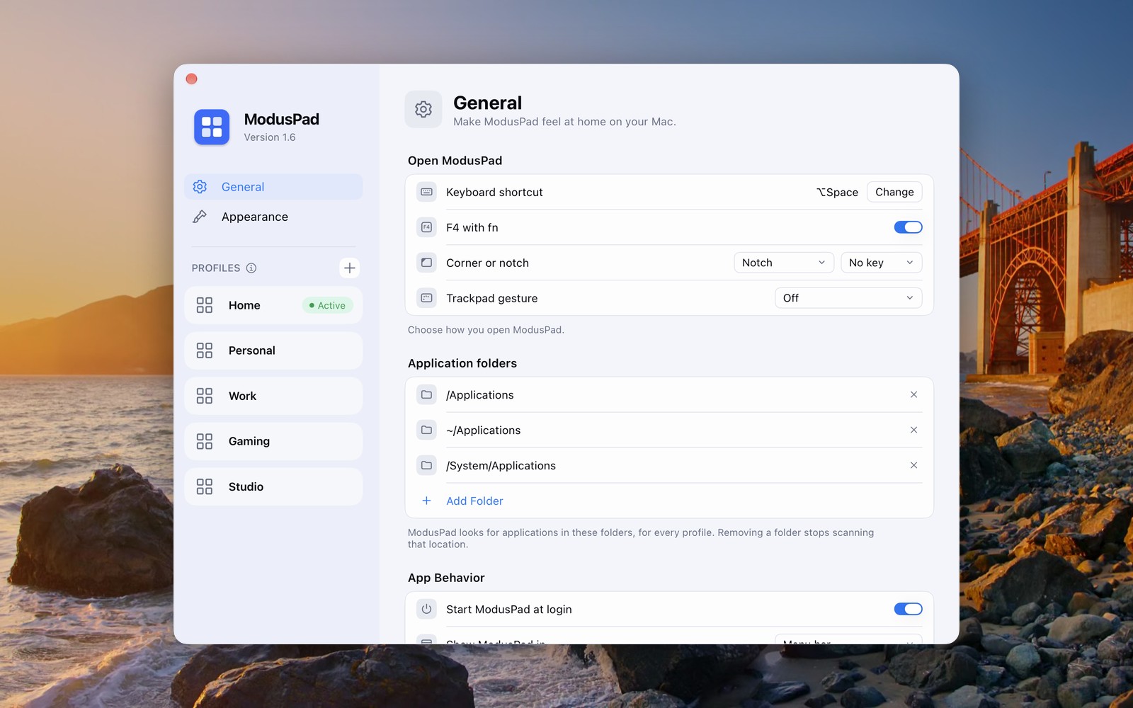Disable Start ModusPad at login

tap(908, 609)
